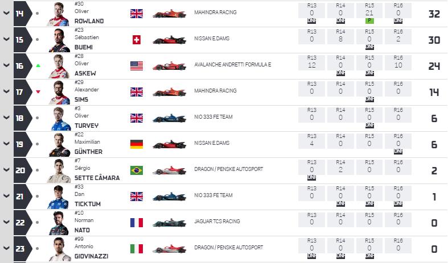Click the red down arrow for Sims

point(38,92)
